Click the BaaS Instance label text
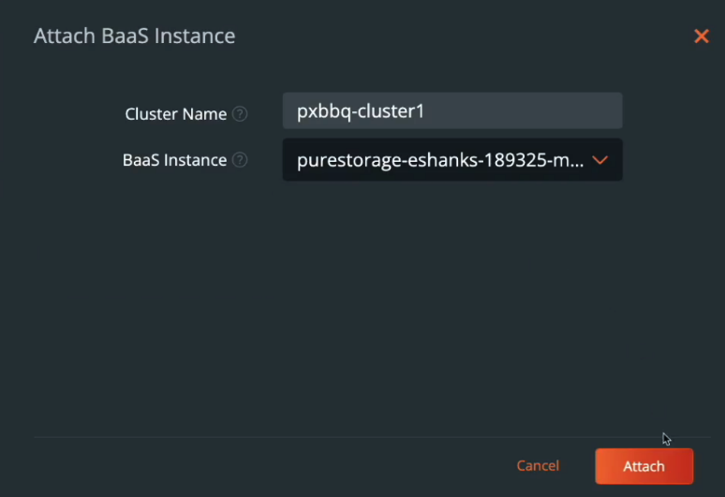Viewport: 725px width, 497px height. click(x=174, y=160)
